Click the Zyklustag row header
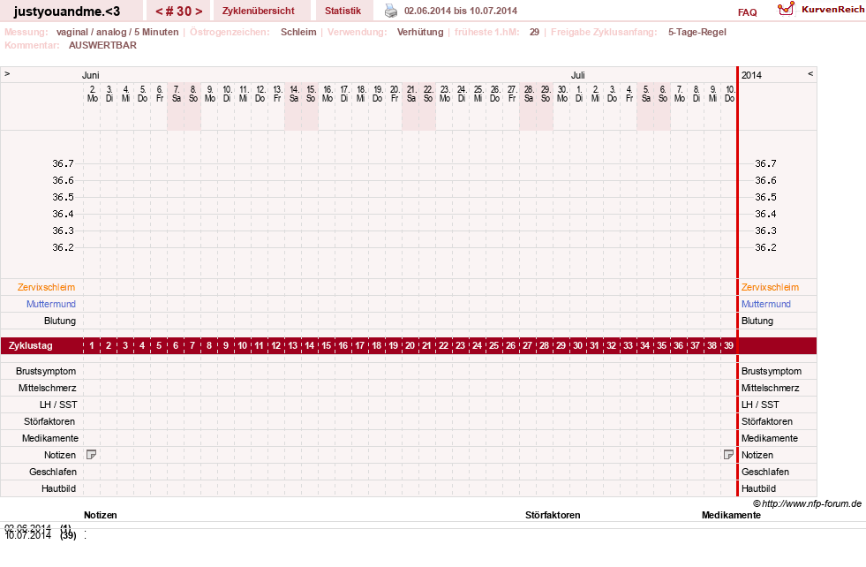 pyautogui.click(x=31, y=345)
